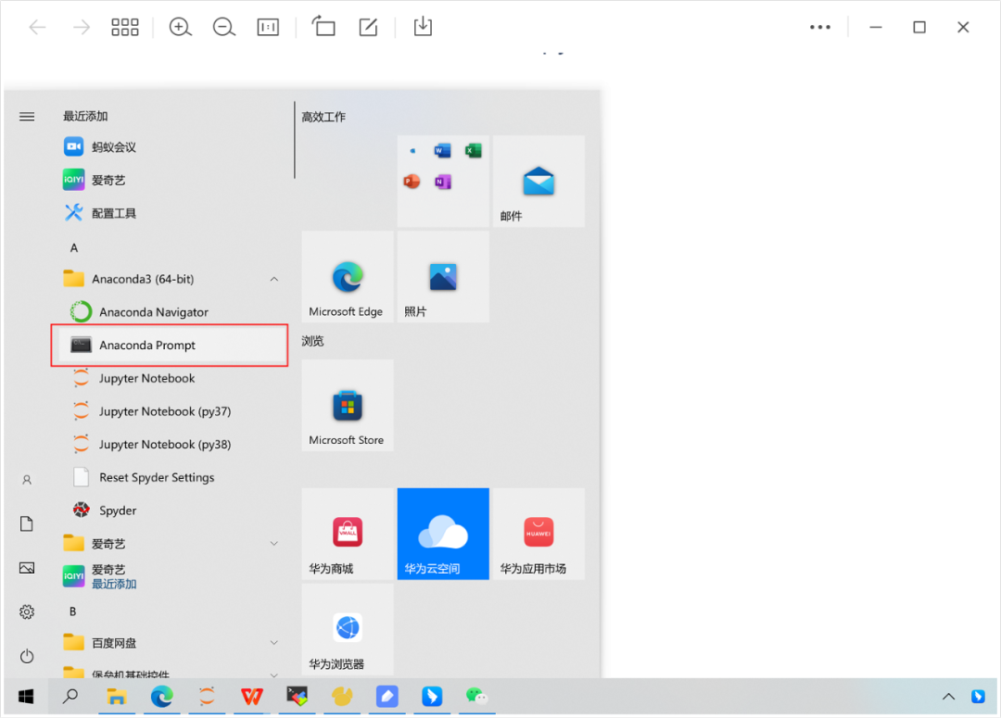The width and height of the screenshot is (1001, 718).
Task: Open Pictures from Start sidebar
Action: (x=27, y=568)
